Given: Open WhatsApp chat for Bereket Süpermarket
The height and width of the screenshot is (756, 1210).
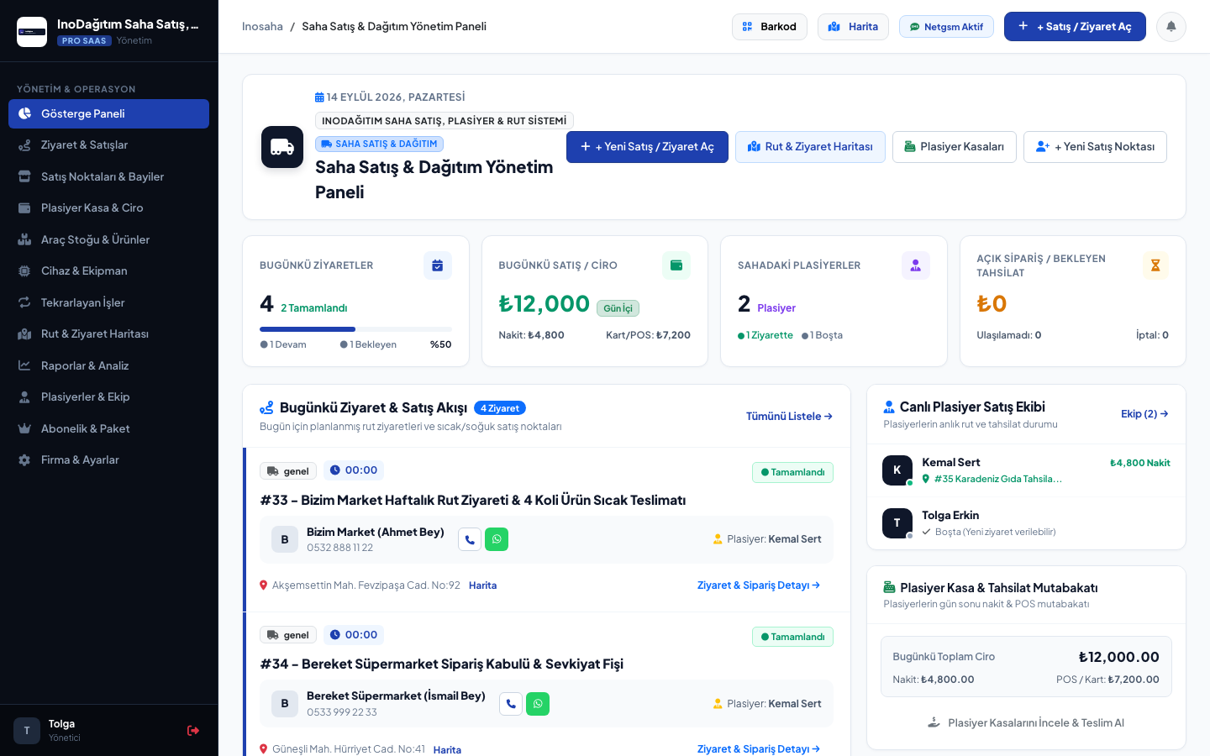Looking at the screenshot, I should (x=538, y=704).
